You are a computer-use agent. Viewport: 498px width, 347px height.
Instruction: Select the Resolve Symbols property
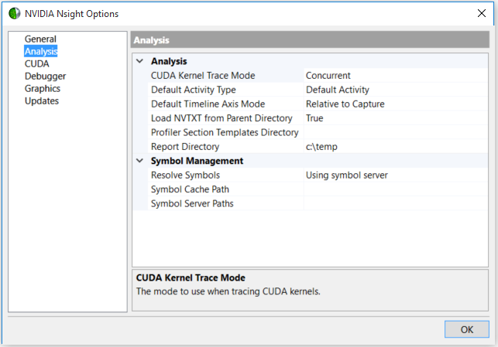tap(226, 175)
